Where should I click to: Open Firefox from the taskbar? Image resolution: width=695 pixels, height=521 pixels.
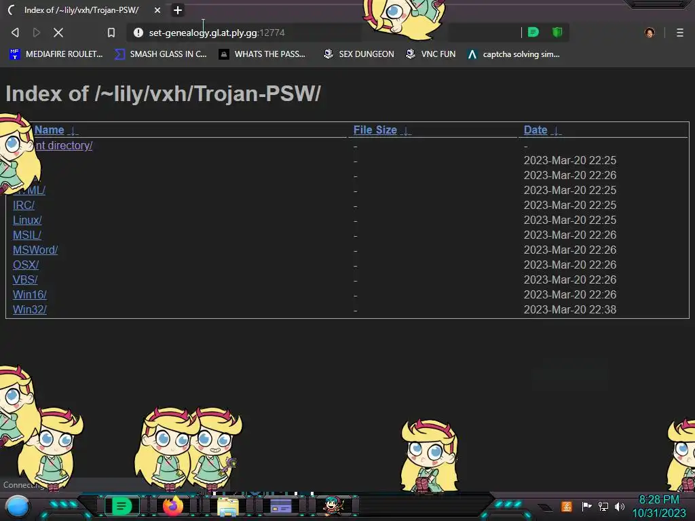pos(173,506)
